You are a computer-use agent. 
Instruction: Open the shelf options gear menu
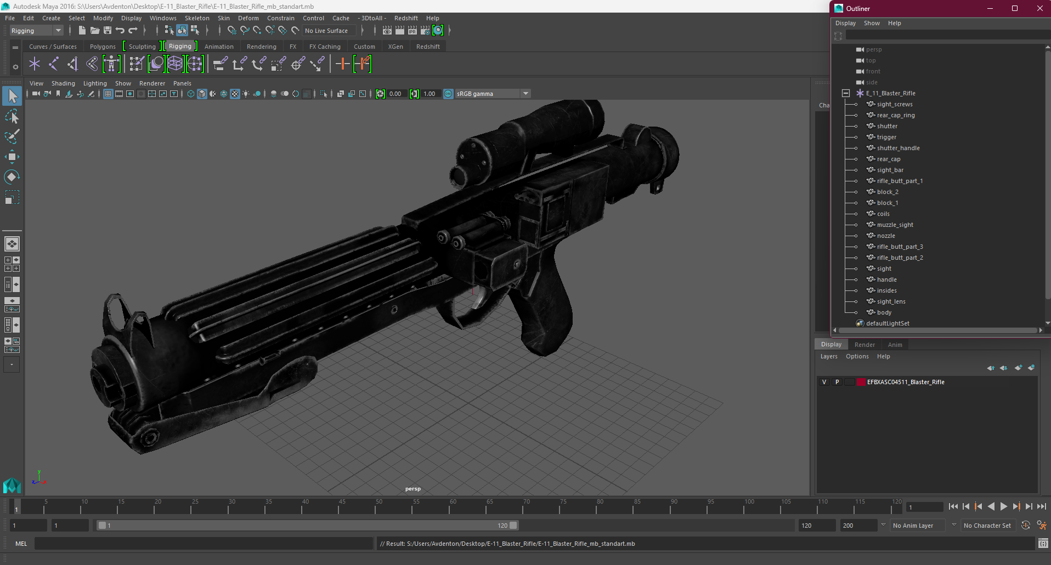coord(15,67)
